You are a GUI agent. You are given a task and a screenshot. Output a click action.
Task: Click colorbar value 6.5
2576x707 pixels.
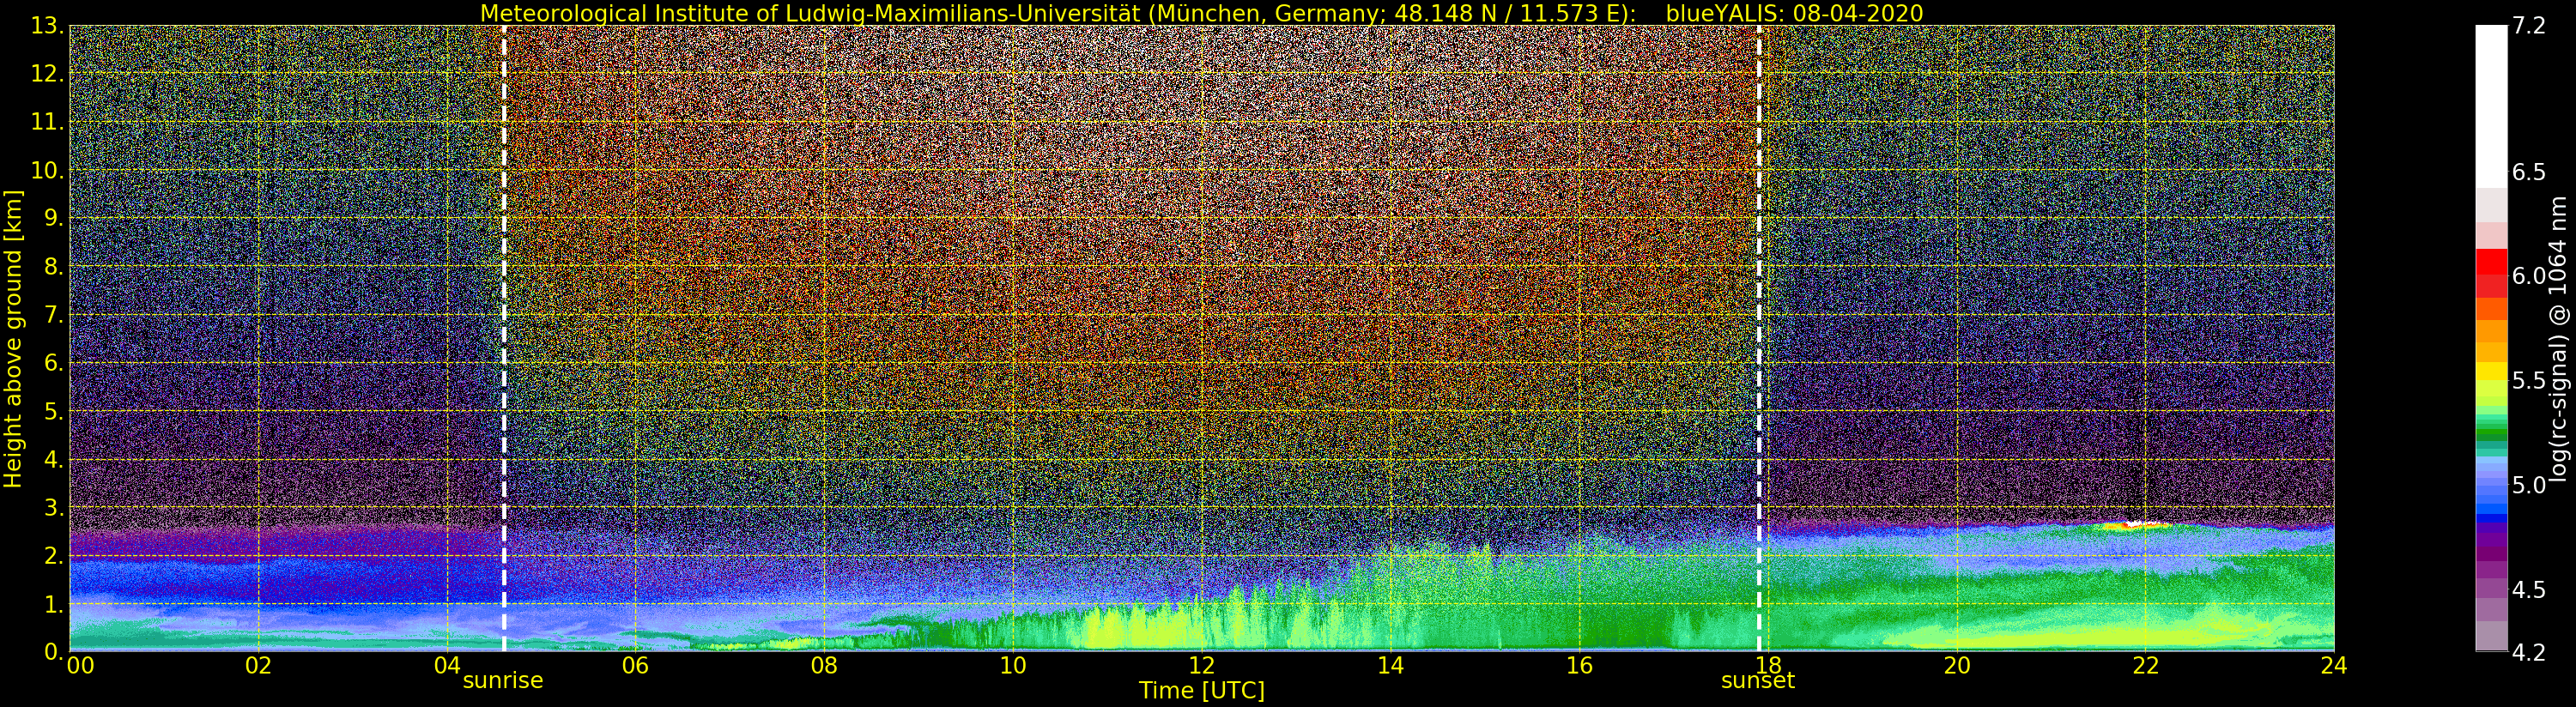pyautogui.click(x=2529, y=172)
